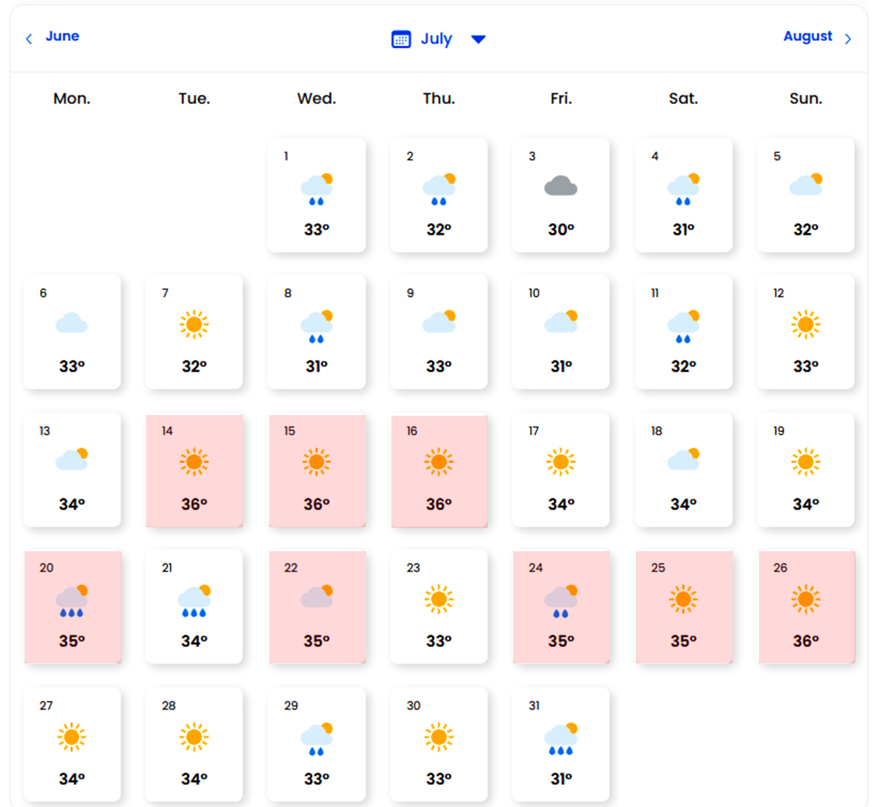Select the July 22 day card
878x807 pixels.
tap(317, 607)
